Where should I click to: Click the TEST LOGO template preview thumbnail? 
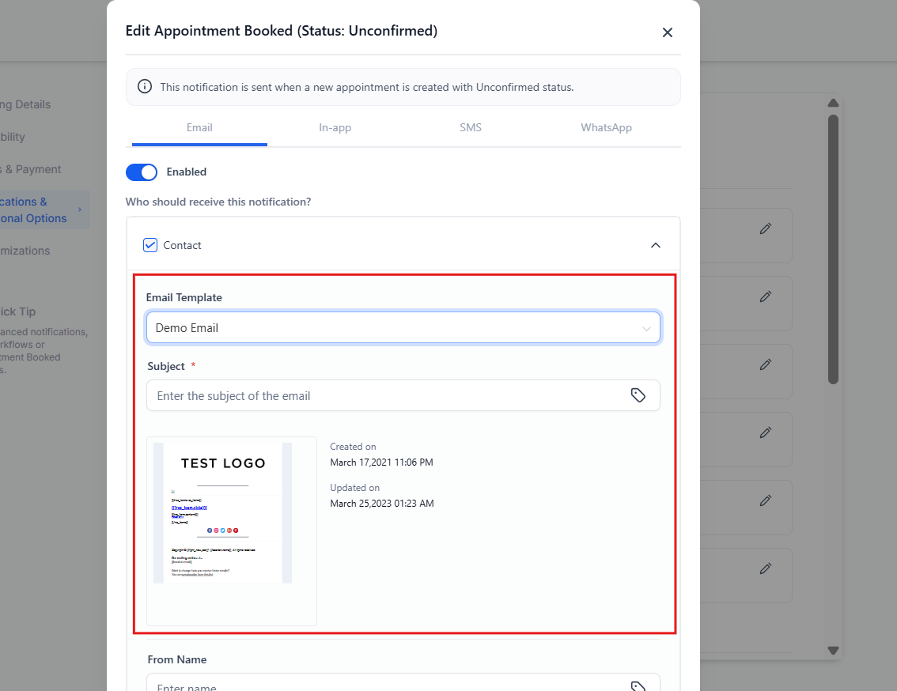pos(222,512)
